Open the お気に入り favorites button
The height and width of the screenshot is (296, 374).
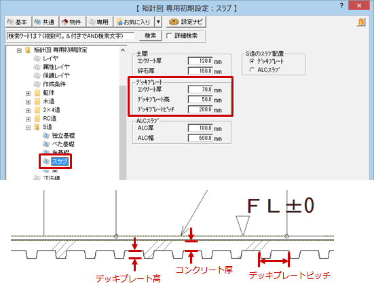pyautogui.click(x=134, y=22)
